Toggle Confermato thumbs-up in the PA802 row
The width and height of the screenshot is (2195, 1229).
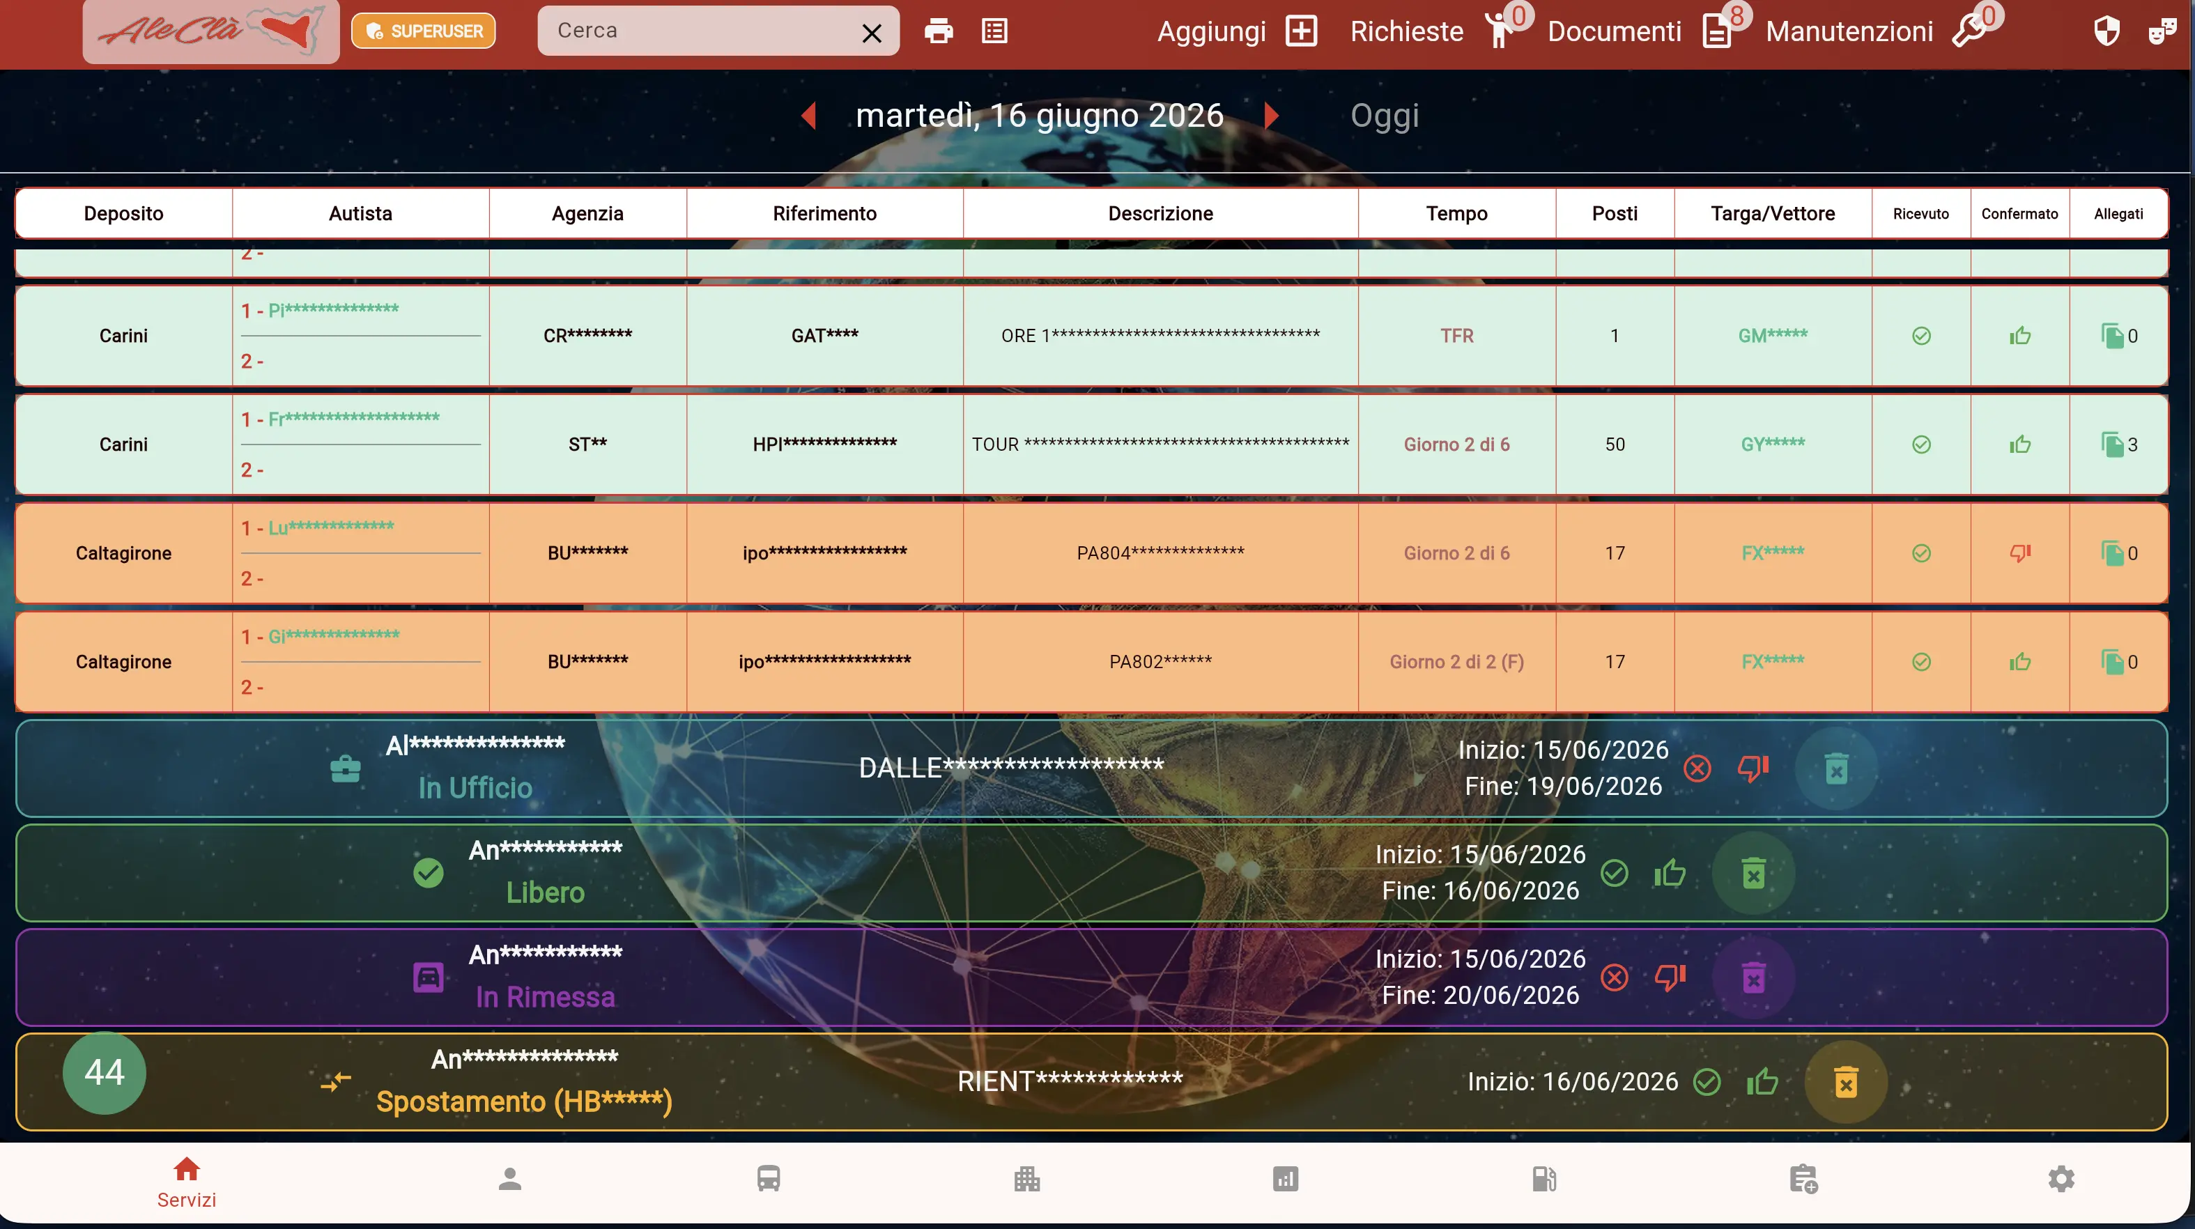click(2019, 662)
